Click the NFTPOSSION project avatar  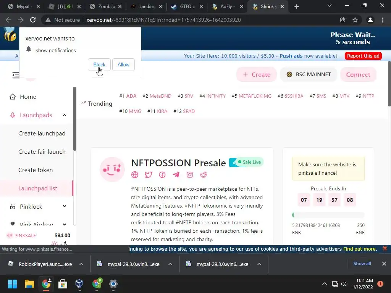(112, 169)
